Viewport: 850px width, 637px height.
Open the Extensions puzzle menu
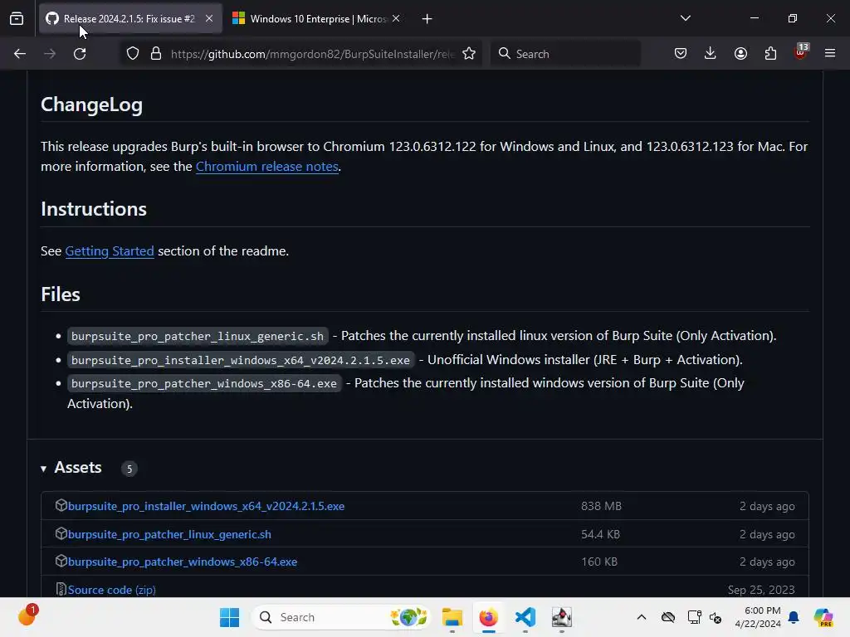click(770, 54)
